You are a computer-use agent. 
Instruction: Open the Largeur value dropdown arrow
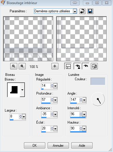24,117
